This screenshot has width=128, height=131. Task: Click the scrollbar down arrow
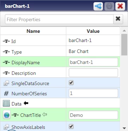pos(124,128)
